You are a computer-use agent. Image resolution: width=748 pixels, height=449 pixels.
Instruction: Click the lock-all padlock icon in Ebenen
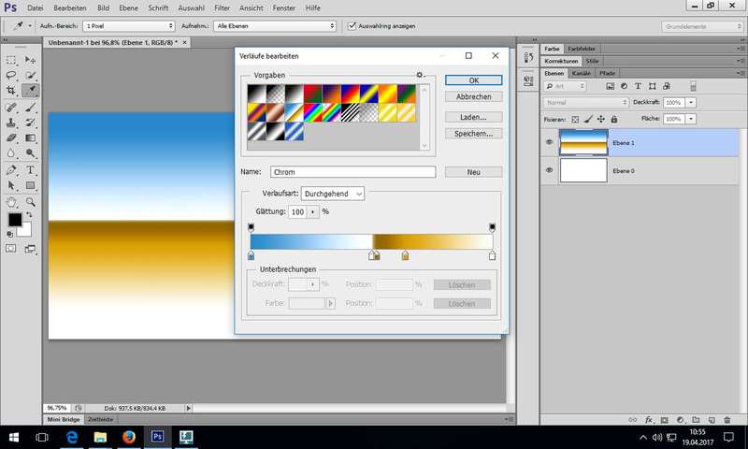tap(613, 120)
